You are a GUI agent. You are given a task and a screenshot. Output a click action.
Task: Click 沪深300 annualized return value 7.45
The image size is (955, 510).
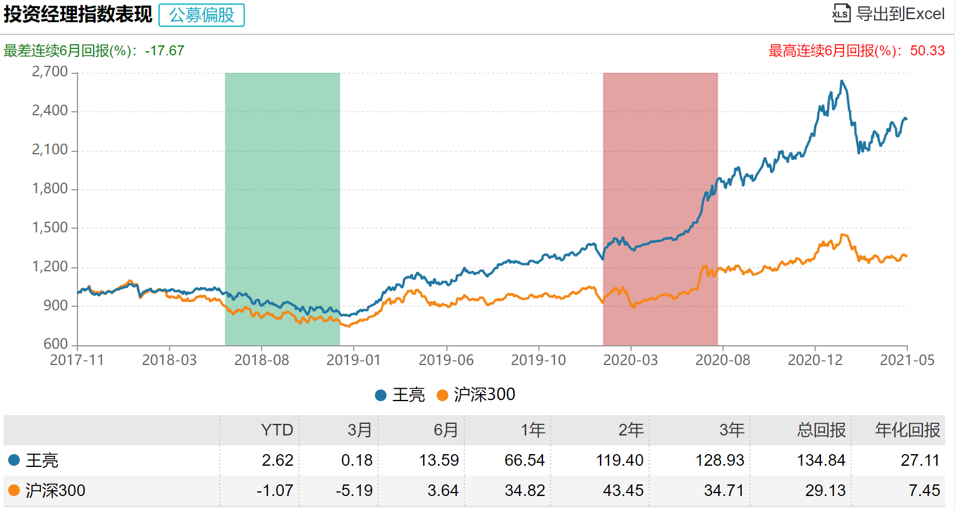(924, 491)
